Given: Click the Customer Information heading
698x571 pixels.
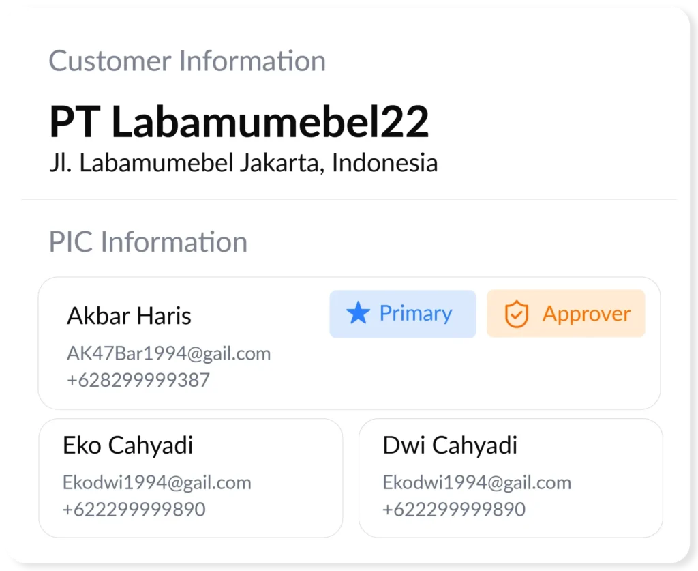Looking at the screenshot, I should (187, 61).
